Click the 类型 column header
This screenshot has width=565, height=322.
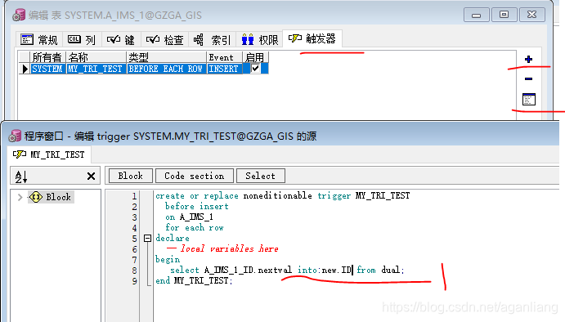(x=167, y=57)
